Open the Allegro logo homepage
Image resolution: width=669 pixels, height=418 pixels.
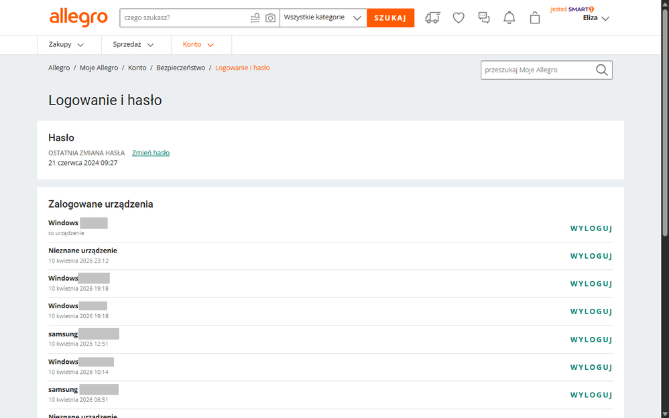pos(78,17)
